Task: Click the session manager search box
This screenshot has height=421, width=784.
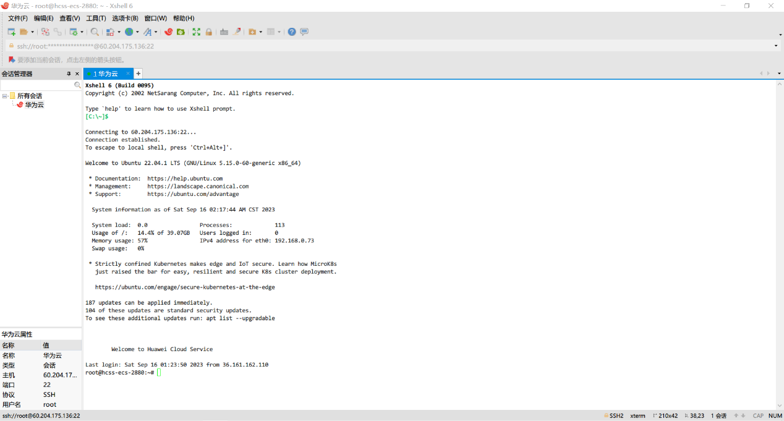Action: click(37, 85)
